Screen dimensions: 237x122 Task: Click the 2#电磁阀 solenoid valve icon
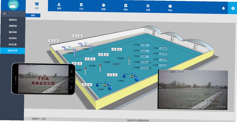[86, 45]
